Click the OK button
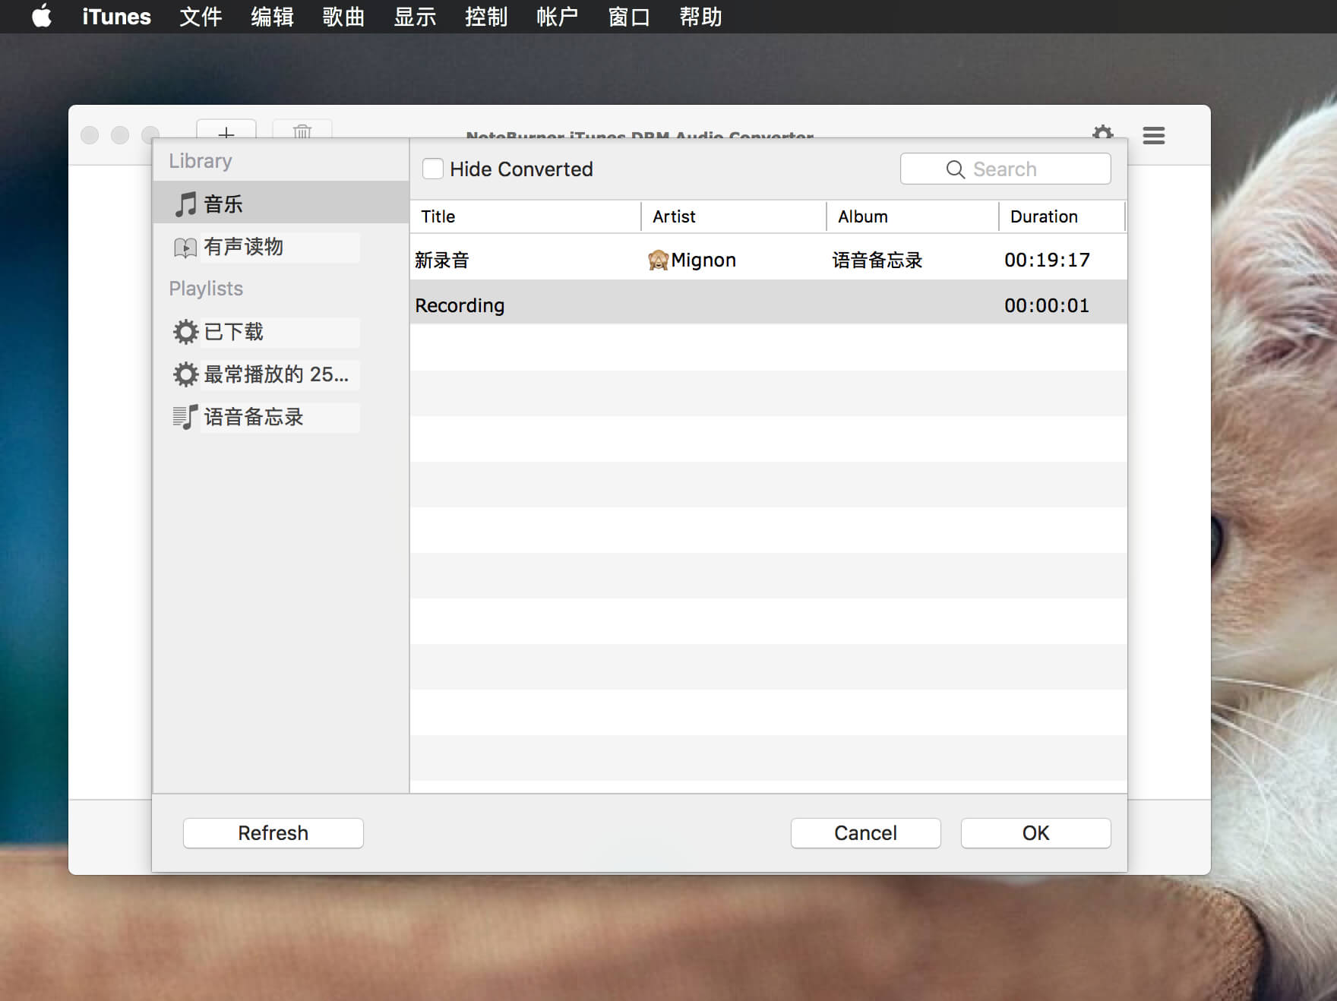Viewport: 1337px width, 1001px height. click(1036, 833)
